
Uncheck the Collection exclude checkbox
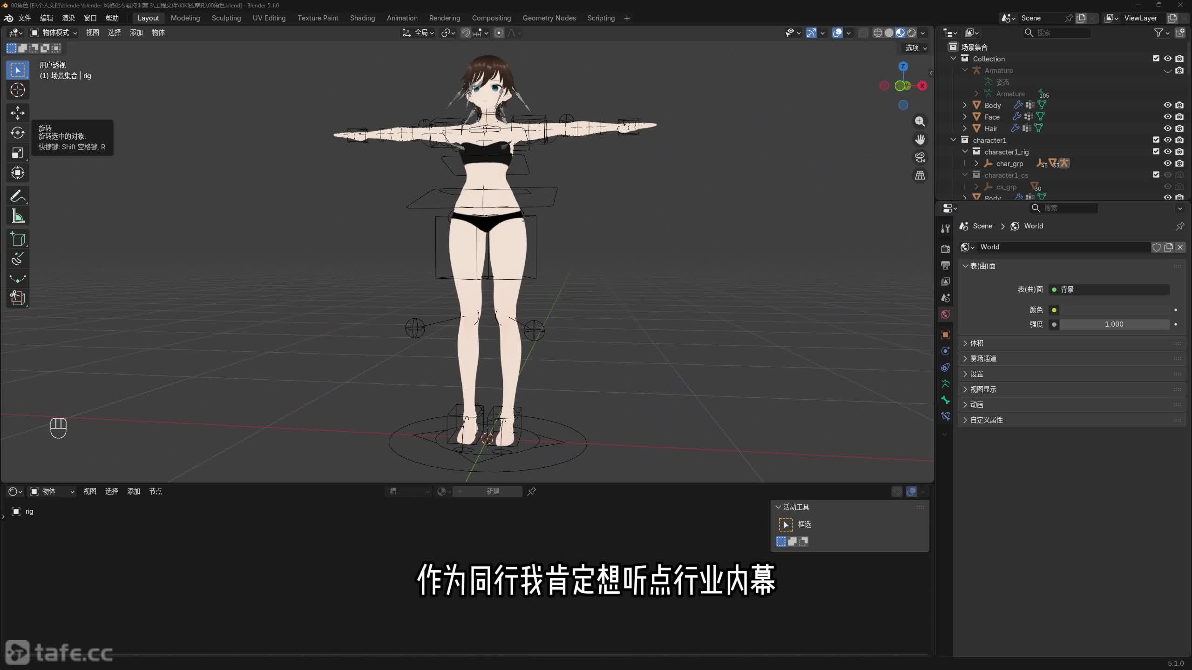click(x=1156, y=59)
